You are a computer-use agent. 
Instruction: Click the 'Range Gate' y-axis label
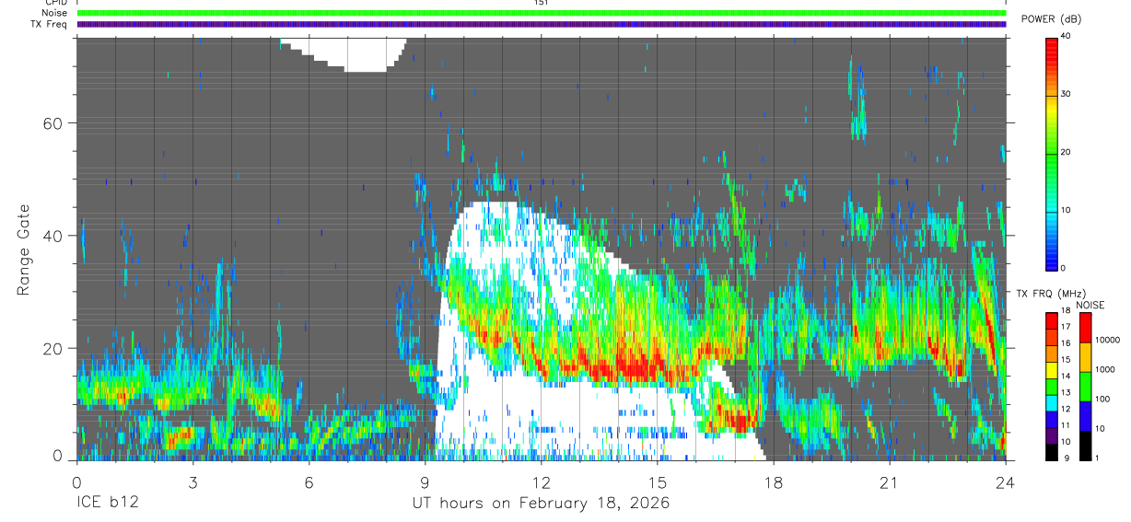(25, 249)
